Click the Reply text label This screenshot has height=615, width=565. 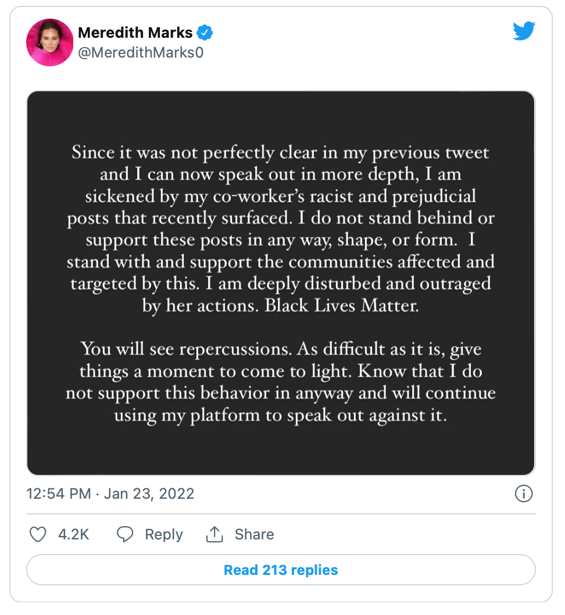coord(164,535)
